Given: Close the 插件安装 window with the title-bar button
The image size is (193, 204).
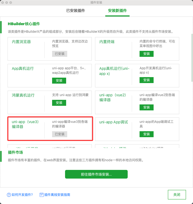Looking at the screenshot, I should coord(4,2).
